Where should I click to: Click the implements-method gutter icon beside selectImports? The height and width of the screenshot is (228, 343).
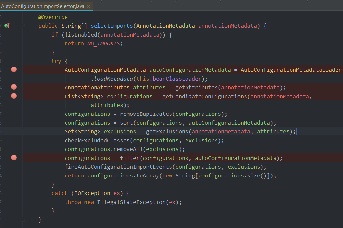[x=7, y=25]
